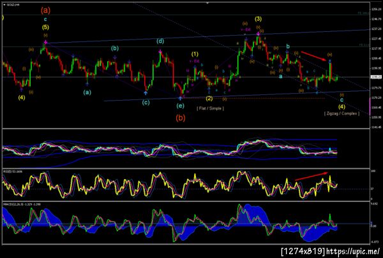Screen dimensions: 383x258
Task: Select the yellow (3) wave label
Action: pos(258,18)
